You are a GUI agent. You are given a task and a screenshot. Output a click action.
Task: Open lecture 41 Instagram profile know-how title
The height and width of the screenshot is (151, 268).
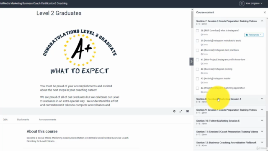click(223, 60)
